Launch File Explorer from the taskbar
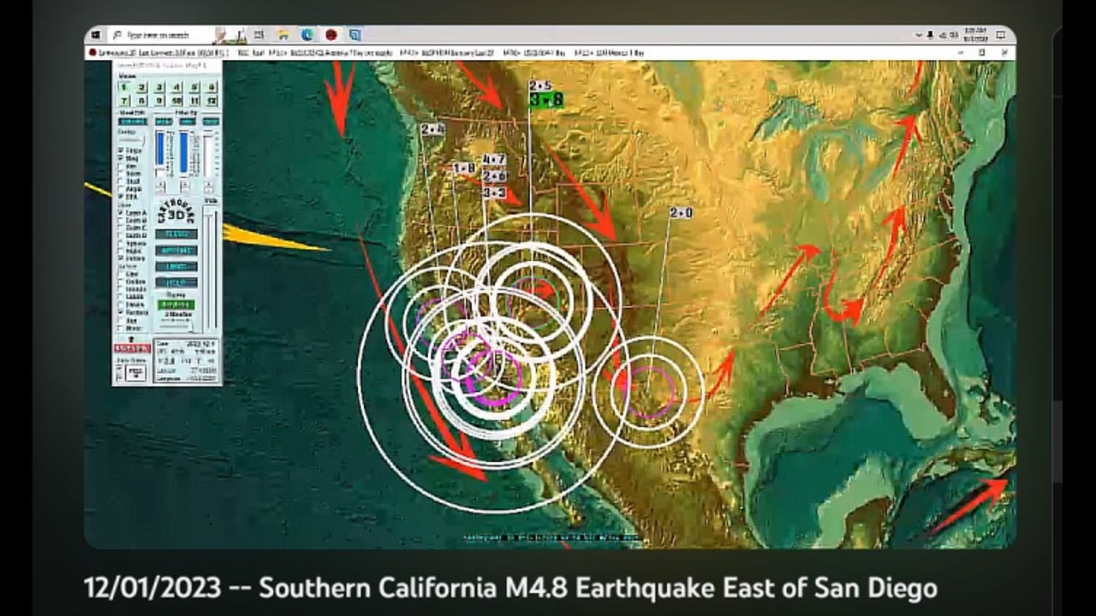 283,35
